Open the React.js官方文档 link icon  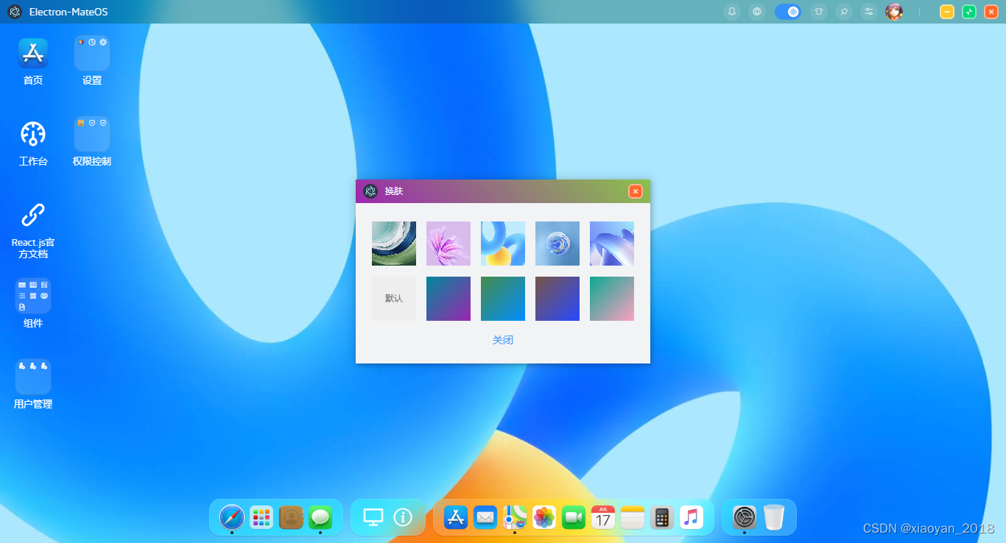33,215
